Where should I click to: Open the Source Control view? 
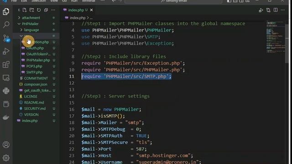(6, 38)
